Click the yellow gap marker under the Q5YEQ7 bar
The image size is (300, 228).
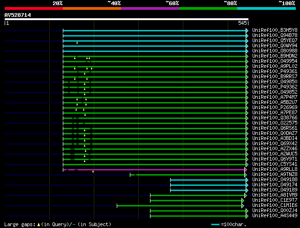[x=77, y=43]
